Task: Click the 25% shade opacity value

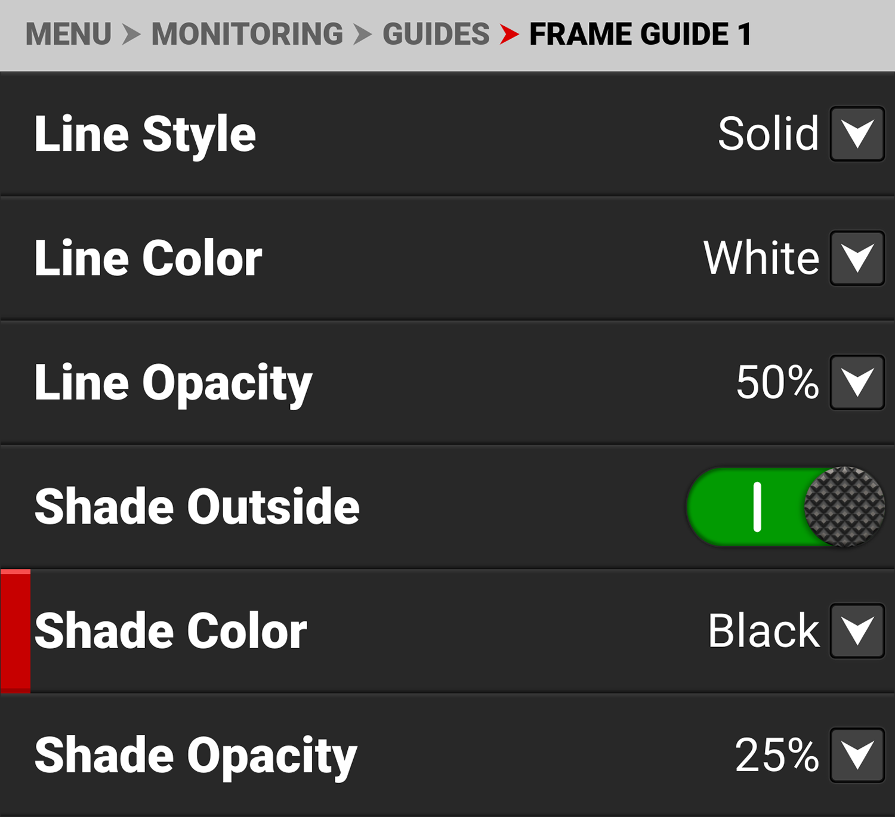Action: pyautogui.click(x=776, y=755)
